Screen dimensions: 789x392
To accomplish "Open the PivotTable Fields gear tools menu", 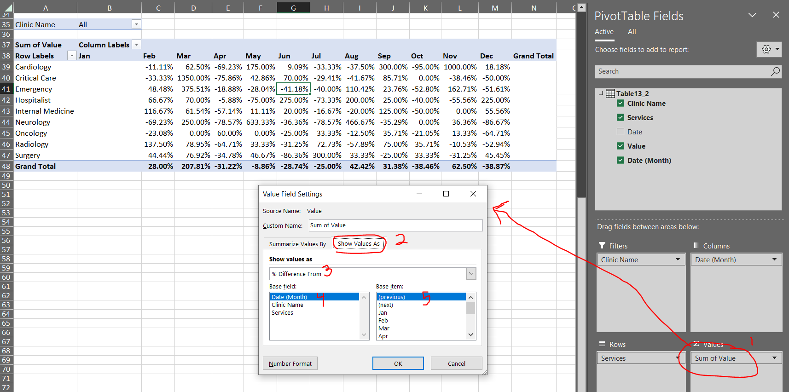I will 769,49.
